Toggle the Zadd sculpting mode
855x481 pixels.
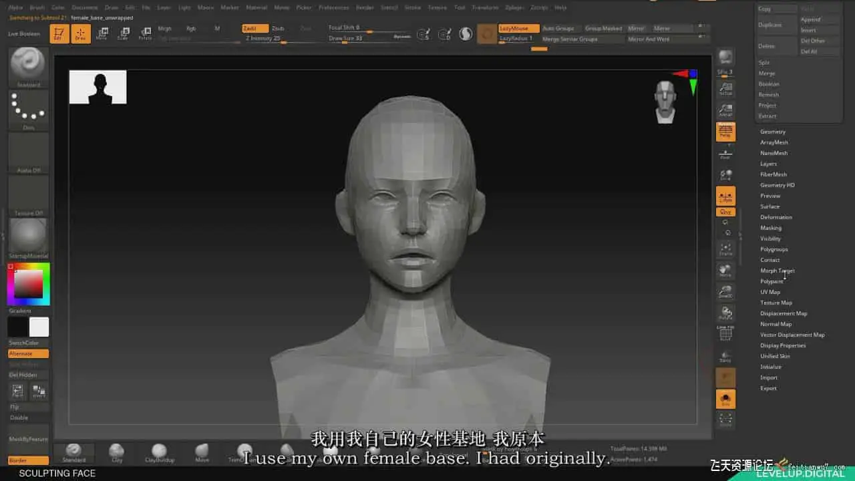click(255, 29)
